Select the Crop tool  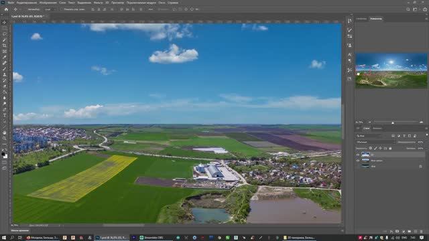click(4, 46)
